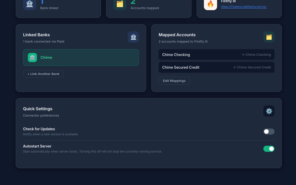The width and height of the screenshot is (296, 185).
Task: Click the Autostart Server label
Action: (37, 146)
